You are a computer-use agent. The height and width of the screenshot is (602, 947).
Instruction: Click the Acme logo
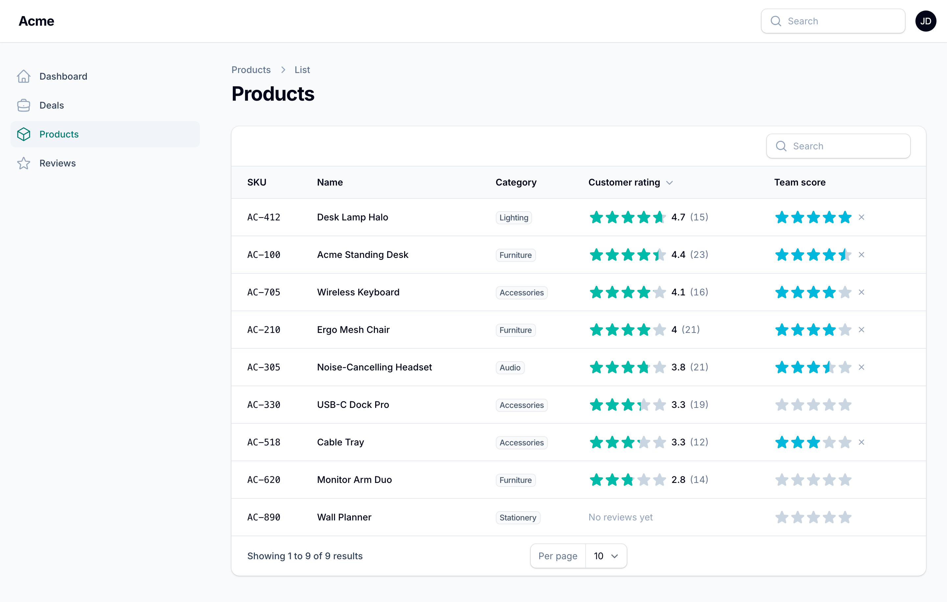click(36, 21)
